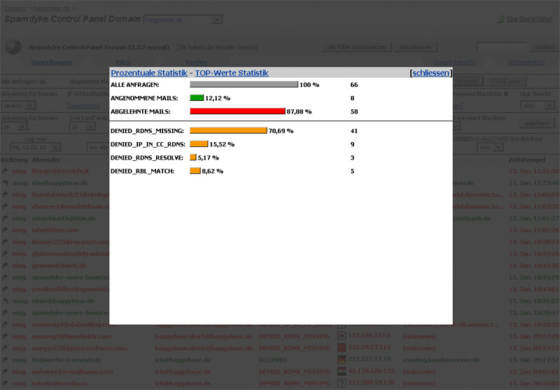The width and height of the screenshot is (560, 390).
Task: Open the Filter section
Action: pyautogui.click(x=124, y=62)
